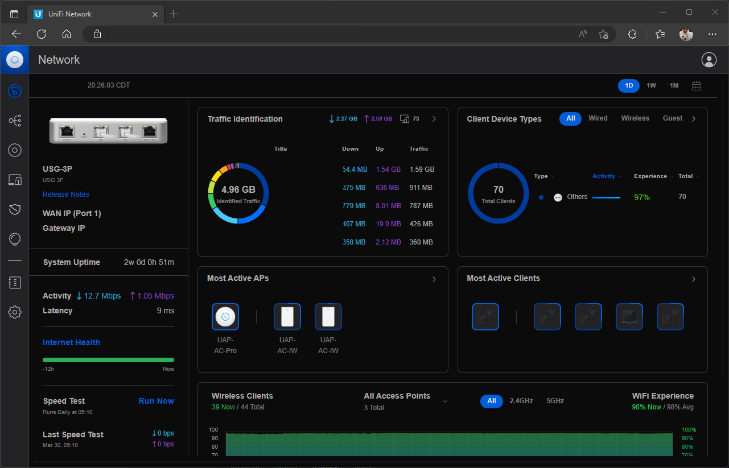The image size is (729, 468).
Task: Click the Others activity bar
Action: (x=606, y=197)
